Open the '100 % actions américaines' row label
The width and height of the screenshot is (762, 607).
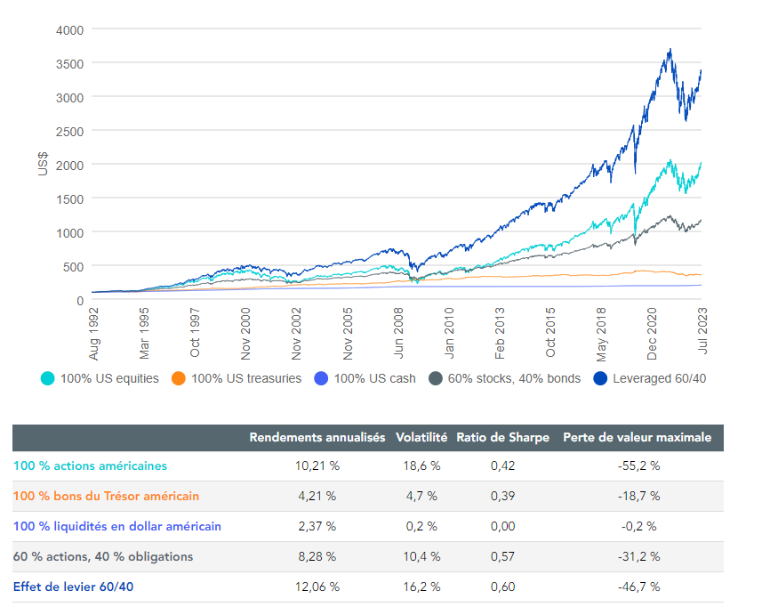click(x=90, y=465)
